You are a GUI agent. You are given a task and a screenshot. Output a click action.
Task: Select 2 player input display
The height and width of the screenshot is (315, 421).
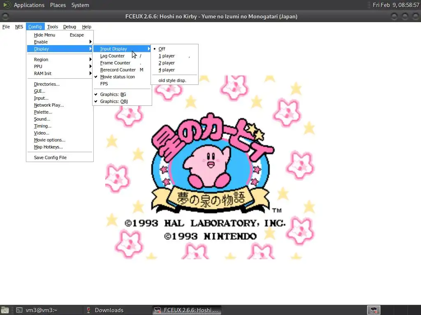pos(174,63)
